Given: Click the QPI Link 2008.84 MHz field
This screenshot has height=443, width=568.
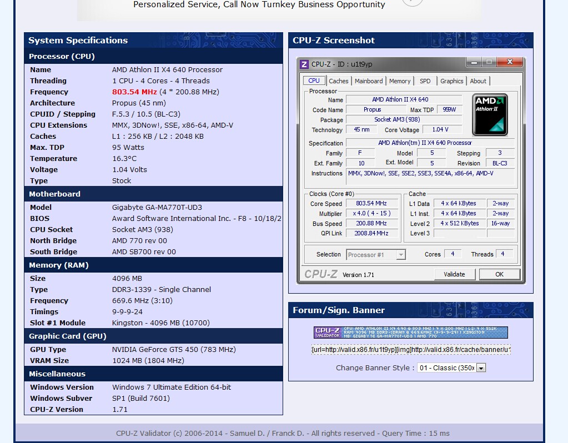Looking at the screenshot, I should 371,233.
